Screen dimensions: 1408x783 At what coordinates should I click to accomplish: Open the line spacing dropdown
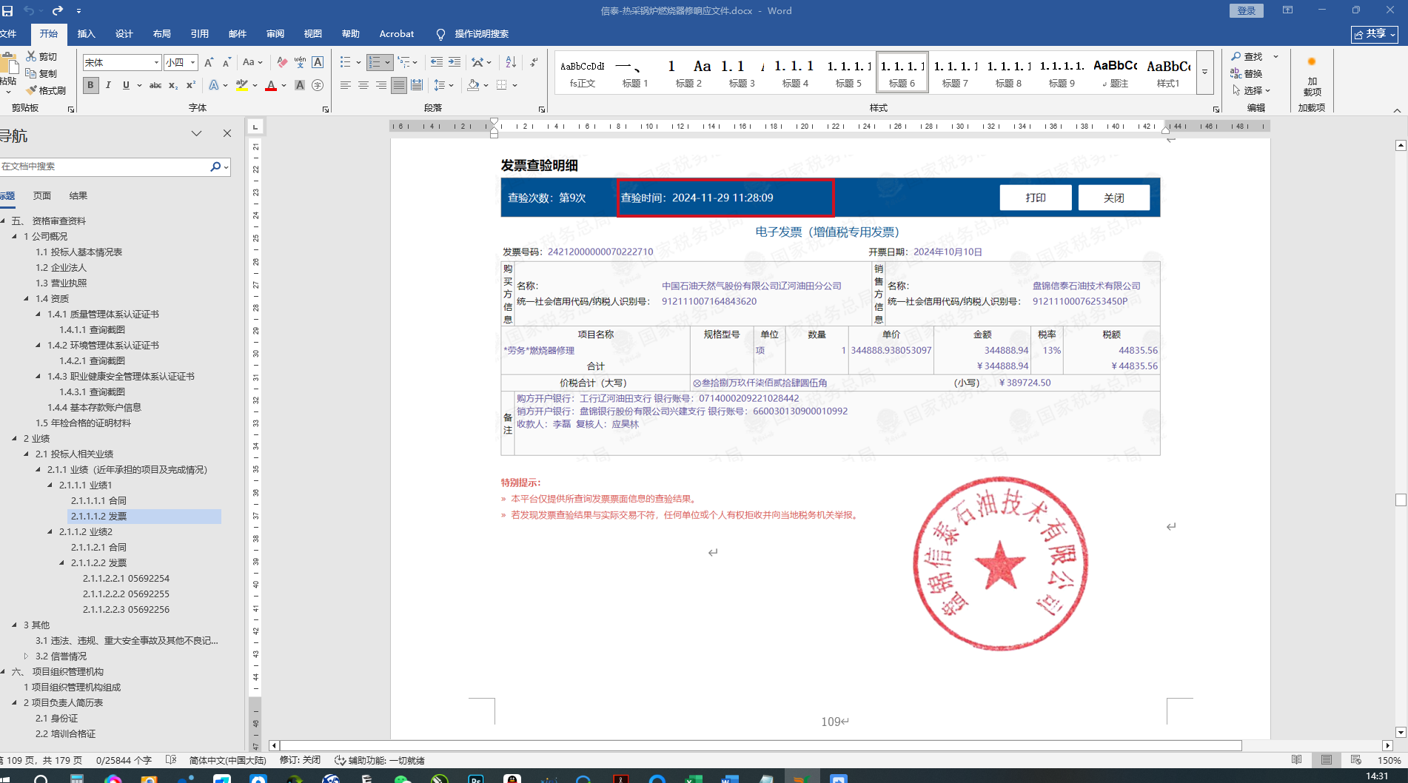point(443,85)
